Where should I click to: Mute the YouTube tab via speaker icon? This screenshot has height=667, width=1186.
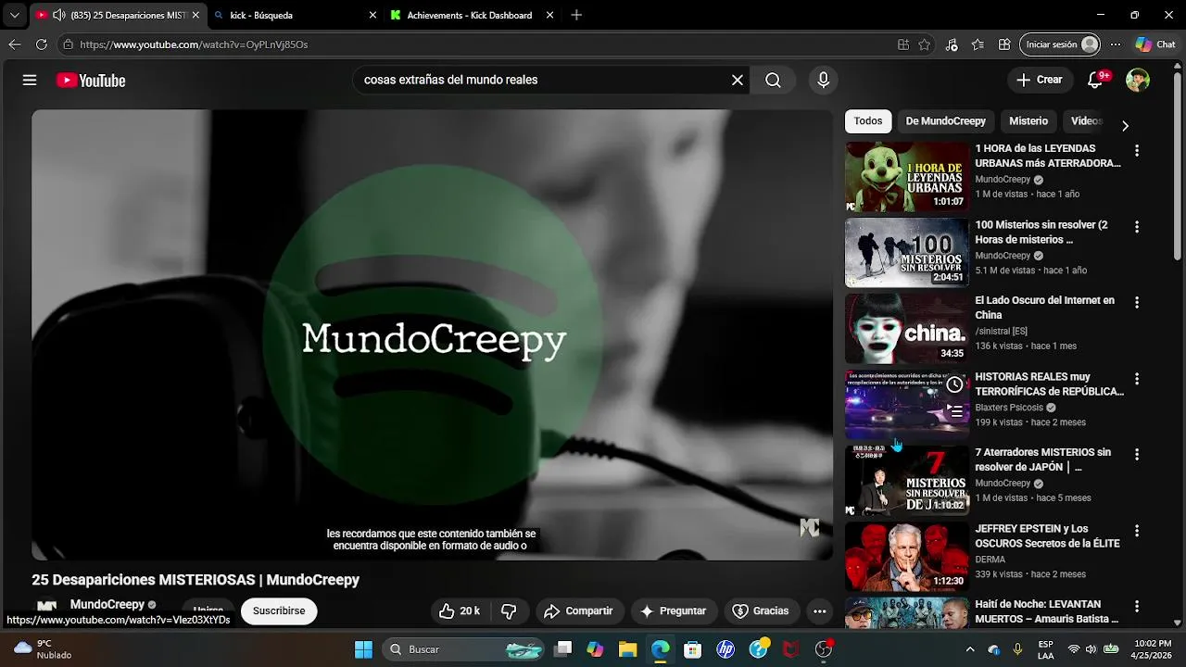tap(59, 15)
